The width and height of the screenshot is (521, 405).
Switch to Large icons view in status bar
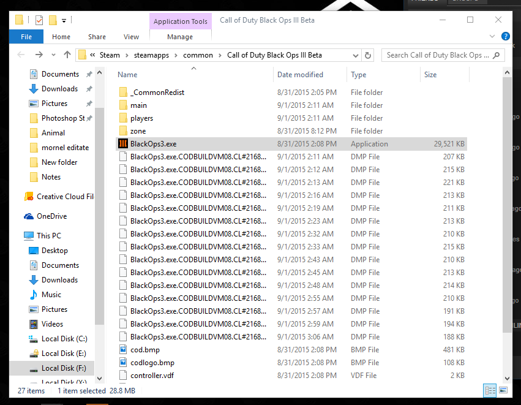503,390
